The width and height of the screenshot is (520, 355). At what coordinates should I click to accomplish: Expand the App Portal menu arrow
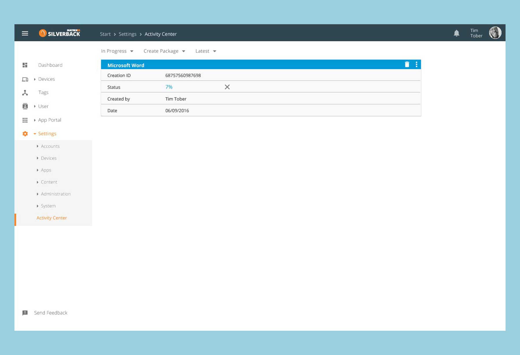pyautogui.click(x=35, y=120)
